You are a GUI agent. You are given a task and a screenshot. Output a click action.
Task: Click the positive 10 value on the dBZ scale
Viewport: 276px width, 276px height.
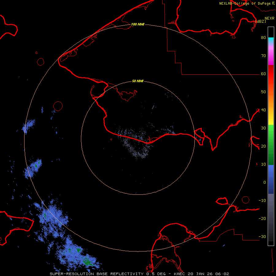pos(263,164)
